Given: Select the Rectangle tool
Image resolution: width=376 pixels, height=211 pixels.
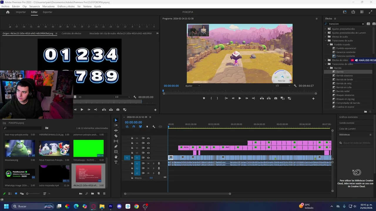Looking at the screenshot, I should pyautogui.click(x=116, y=152).
